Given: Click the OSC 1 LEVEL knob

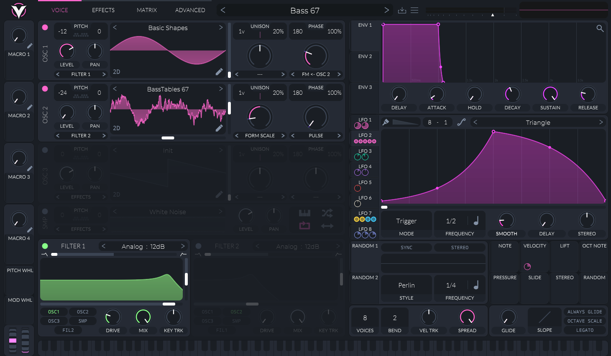Looking at the screenshot, I should (66, 51).
